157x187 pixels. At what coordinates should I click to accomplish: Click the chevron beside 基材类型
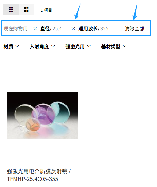125,46
